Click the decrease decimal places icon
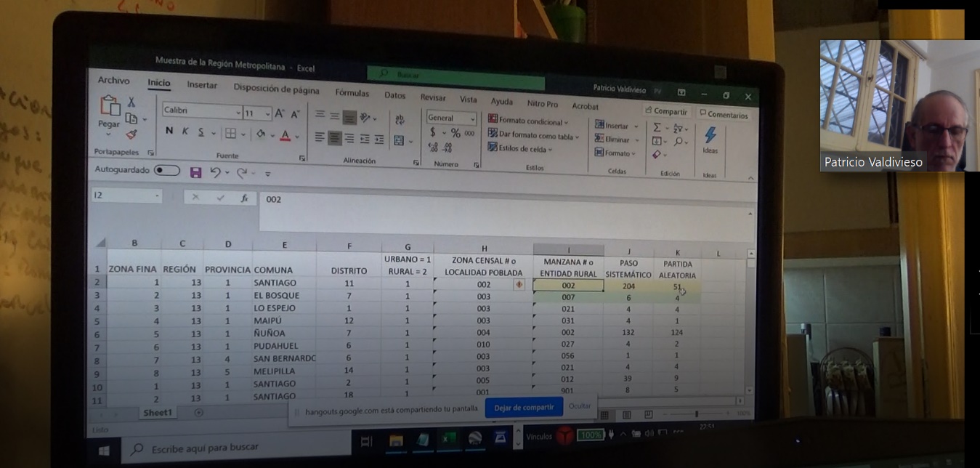 [x=448, y=148]
